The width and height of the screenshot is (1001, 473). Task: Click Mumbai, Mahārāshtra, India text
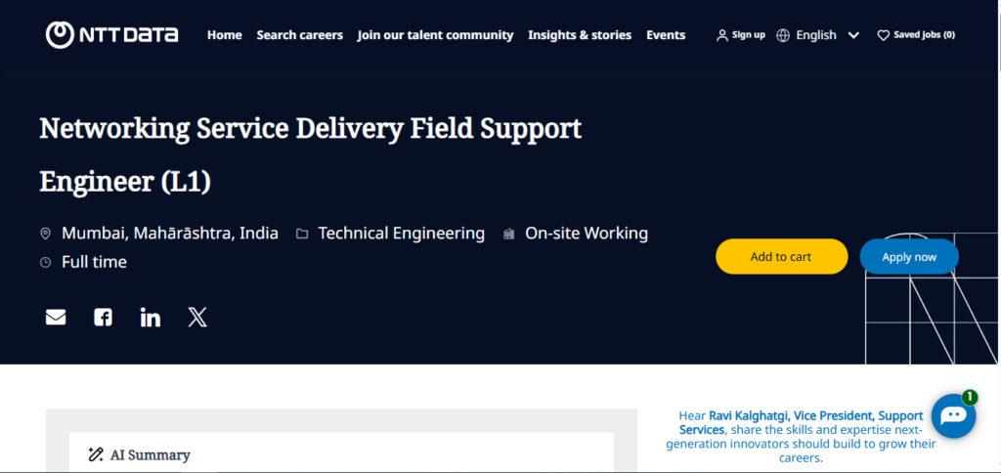click(170, 234)
